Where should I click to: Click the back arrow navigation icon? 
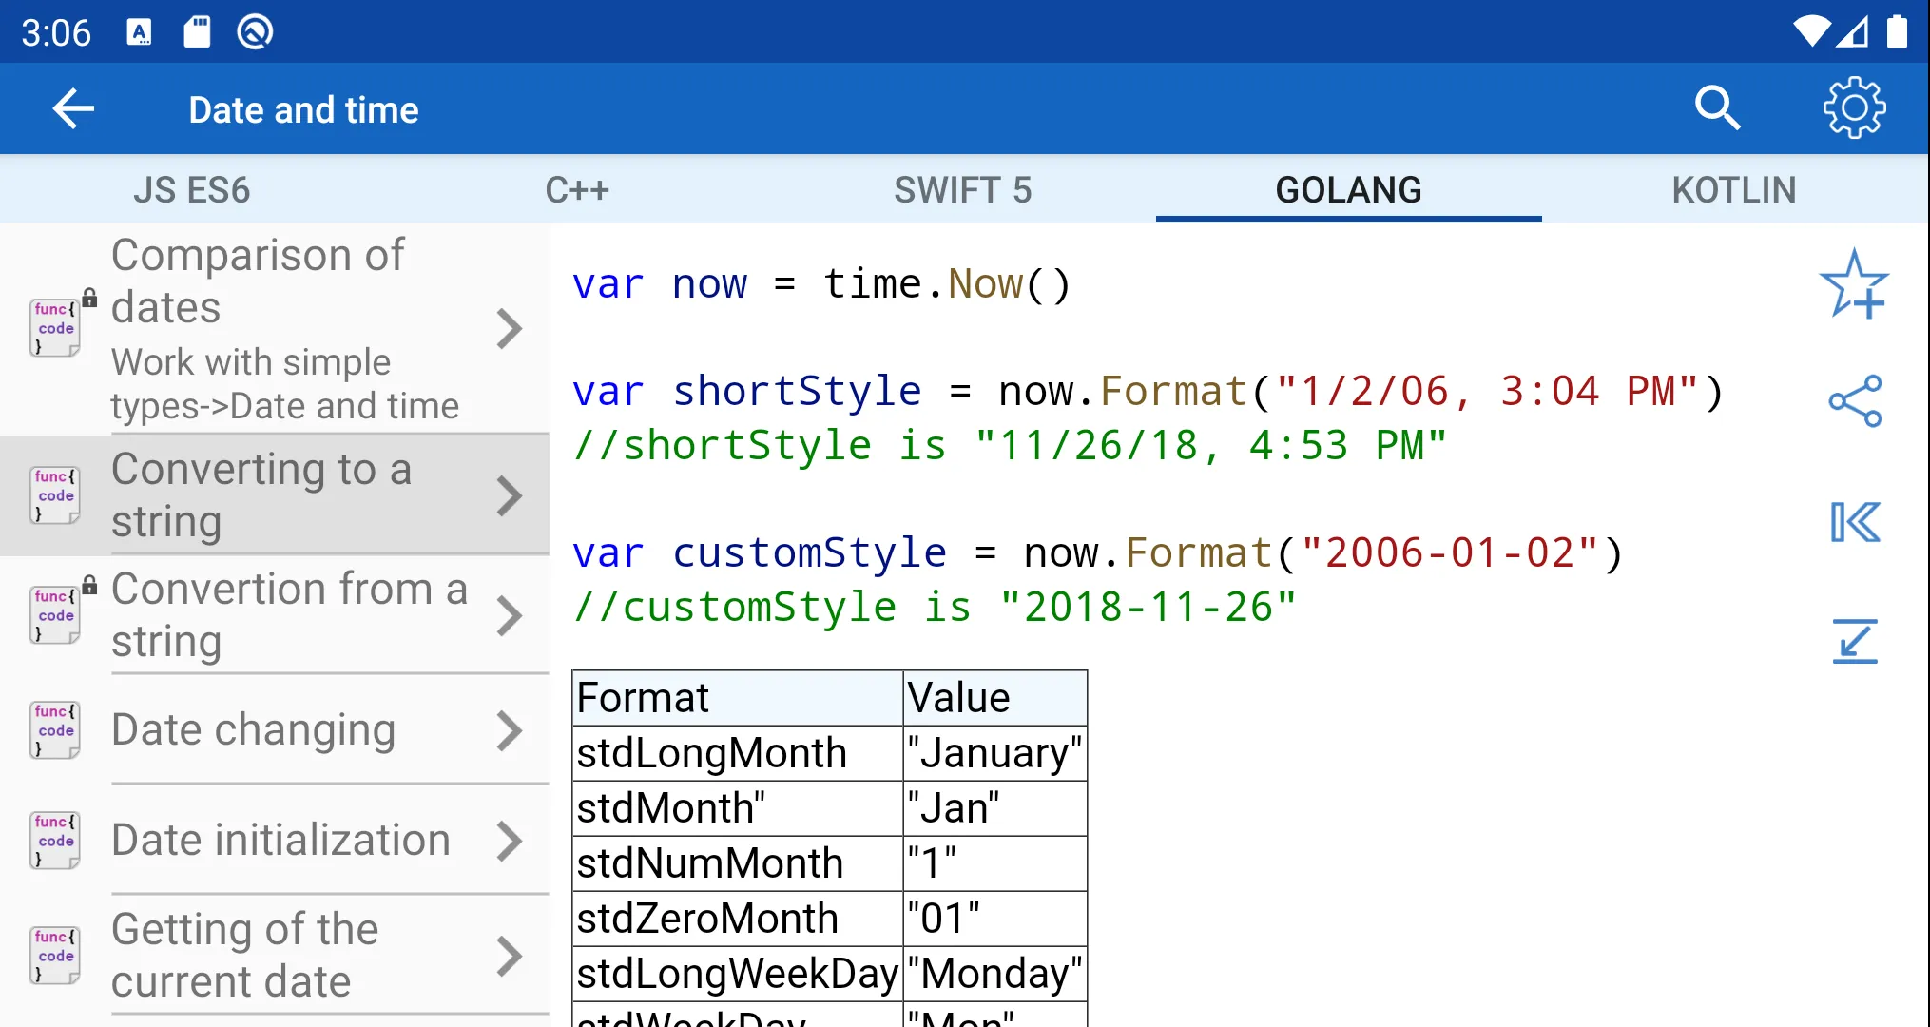point(73,108)
